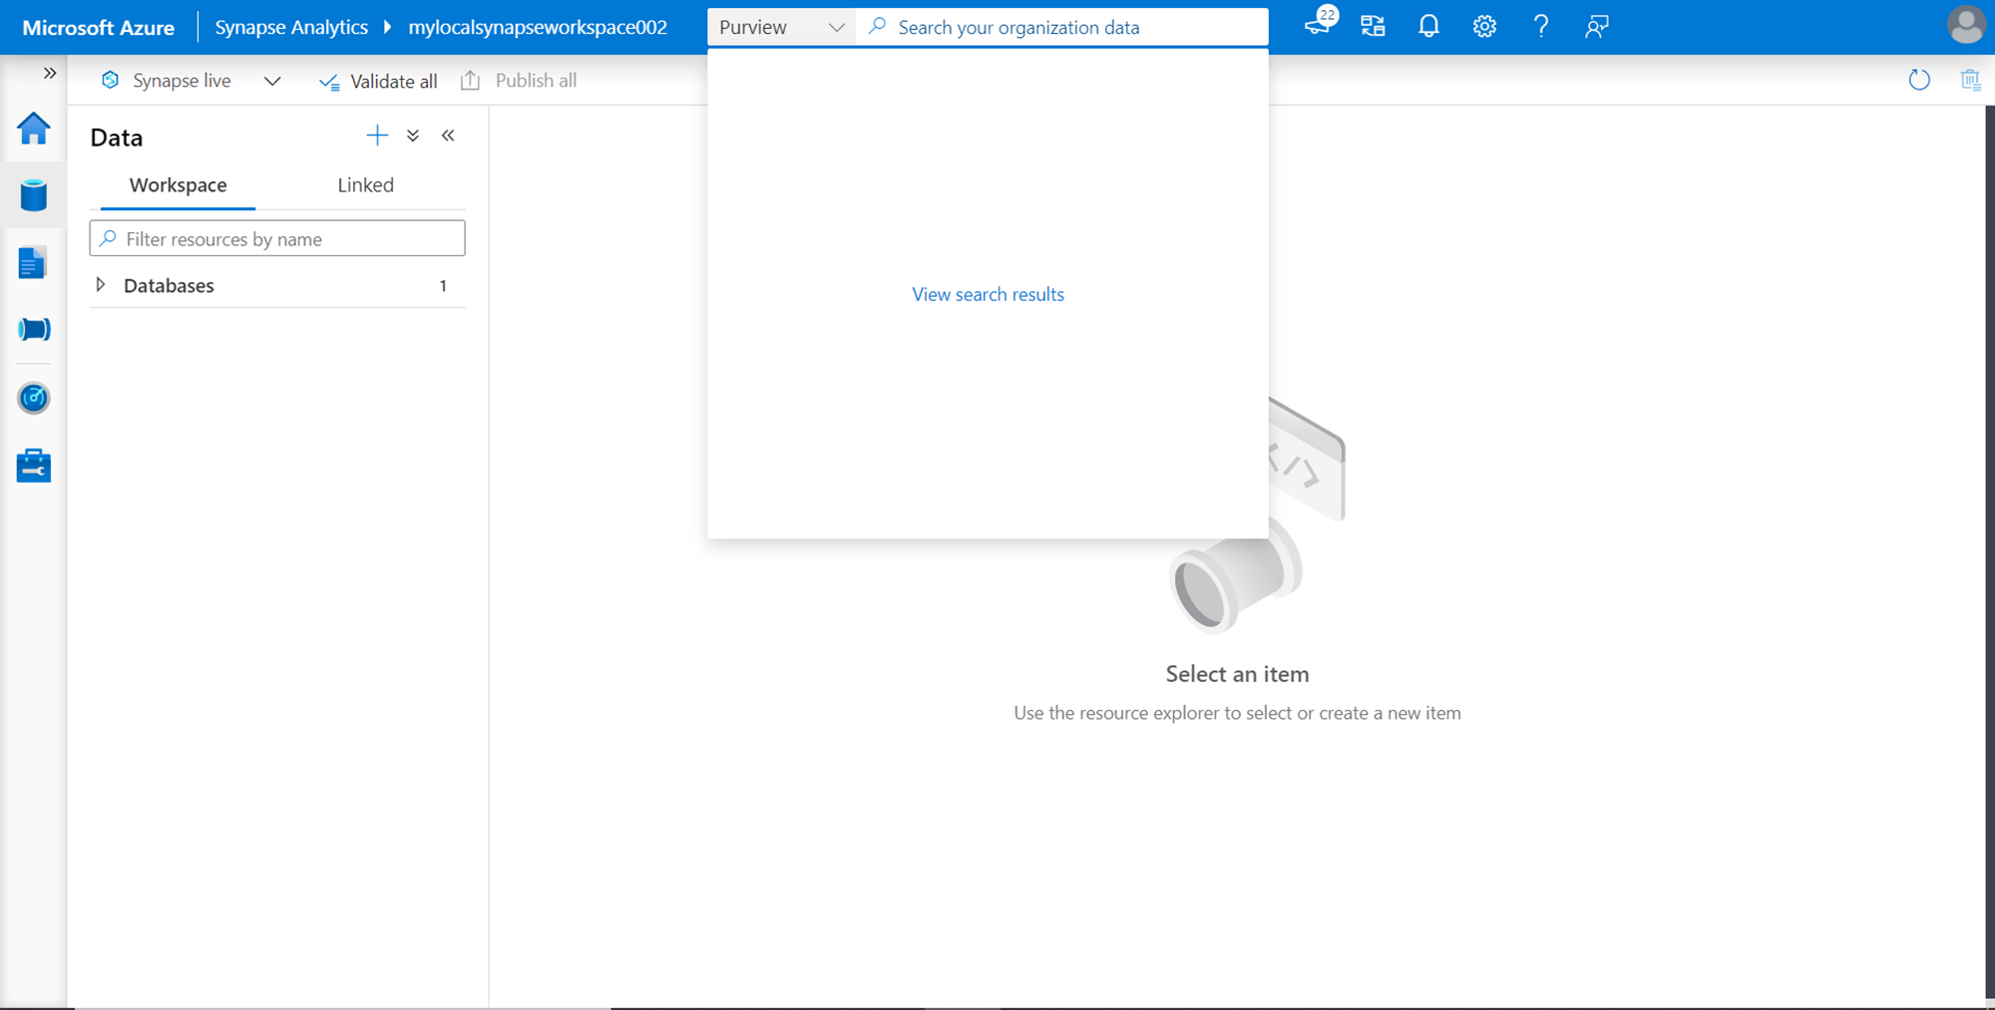Click the Data panel heading
Screen dimensions: 1995x1010
click(x=117, y=138)
